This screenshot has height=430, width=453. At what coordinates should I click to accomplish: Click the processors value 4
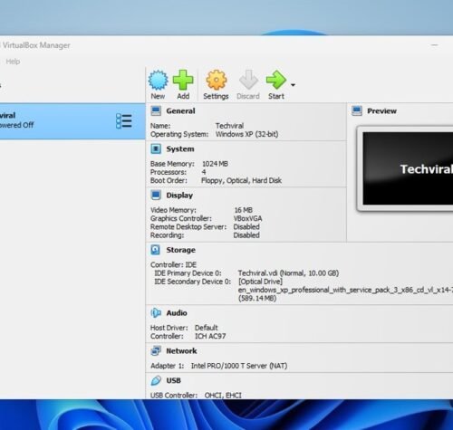click(204, 172)
